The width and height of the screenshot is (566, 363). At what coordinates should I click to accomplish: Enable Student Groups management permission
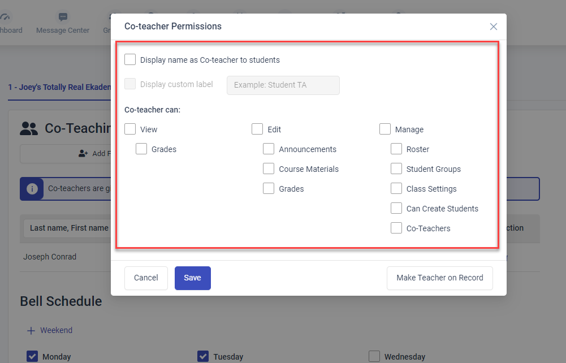(396, 169)
